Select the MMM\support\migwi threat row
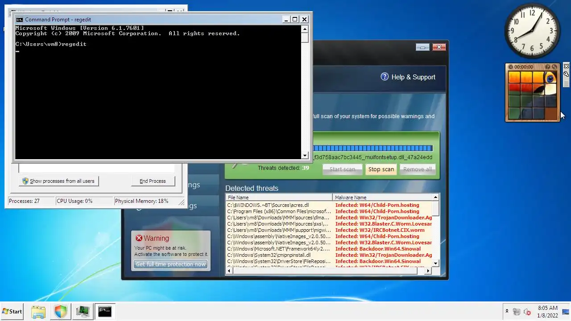The image size is (571, 321). tap(329, 230)
